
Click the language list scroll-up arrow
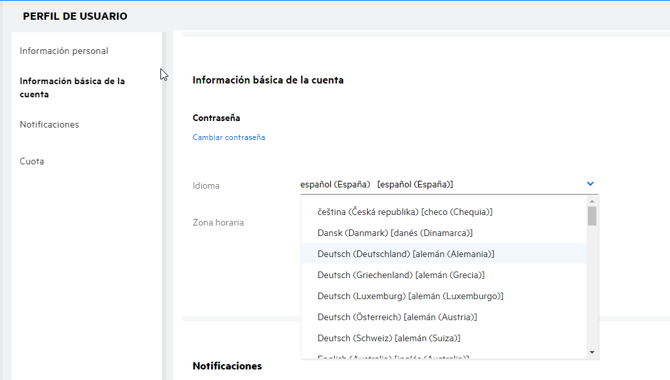point(592,201)
